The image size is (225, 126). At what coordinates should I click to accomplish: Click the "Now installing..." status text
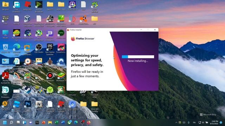(138, 61)
